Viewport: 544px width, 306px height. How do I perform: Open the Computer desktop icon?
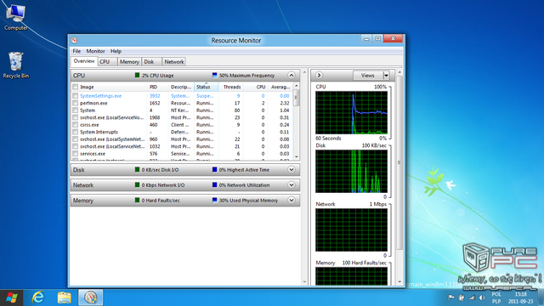(x=15, y=17)
